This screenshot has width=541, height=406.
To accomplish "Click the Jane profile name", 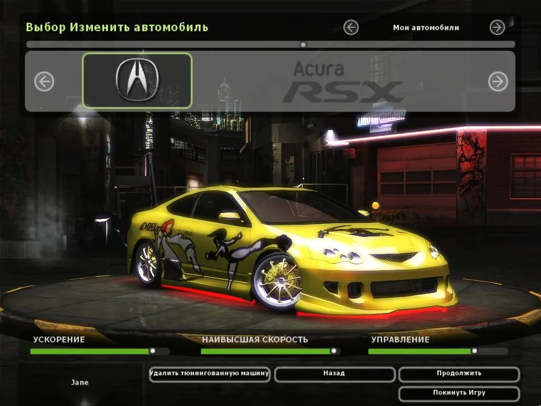I will click(x=80, y=383).
